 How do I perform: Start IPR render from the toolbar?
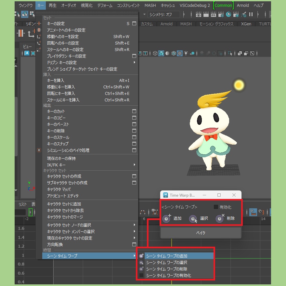point(213,14)
